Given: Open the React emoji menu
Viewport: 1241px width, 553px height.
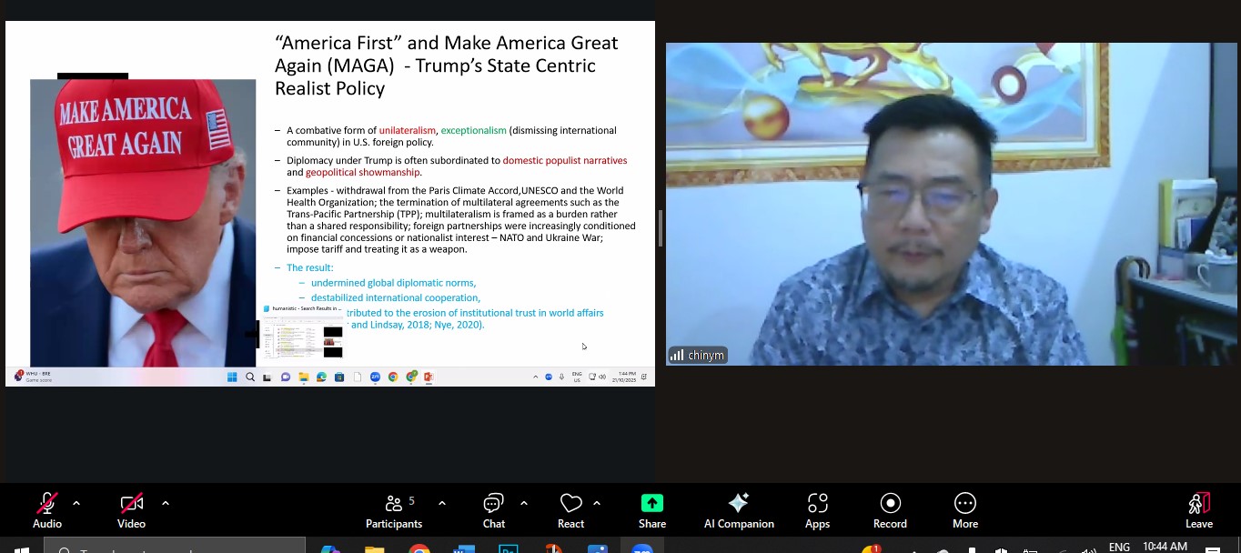Looking at the screenshot, I should 570,509.
